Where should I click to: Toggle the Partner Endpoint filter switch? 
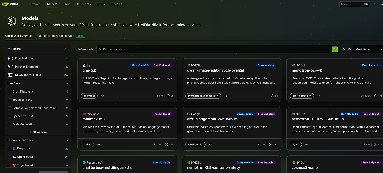pos(11,67)
